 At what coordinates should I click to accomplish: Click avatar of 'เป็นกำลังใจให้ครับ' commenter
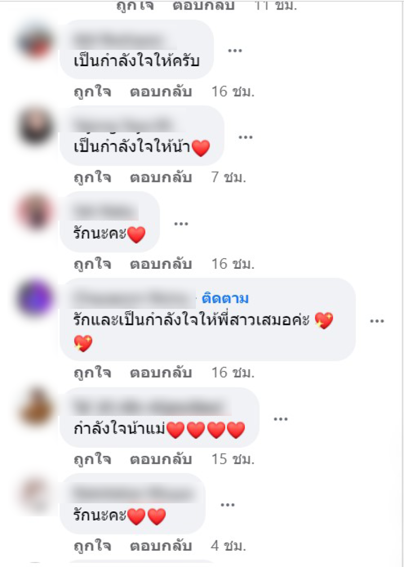[x=35, y=41]
